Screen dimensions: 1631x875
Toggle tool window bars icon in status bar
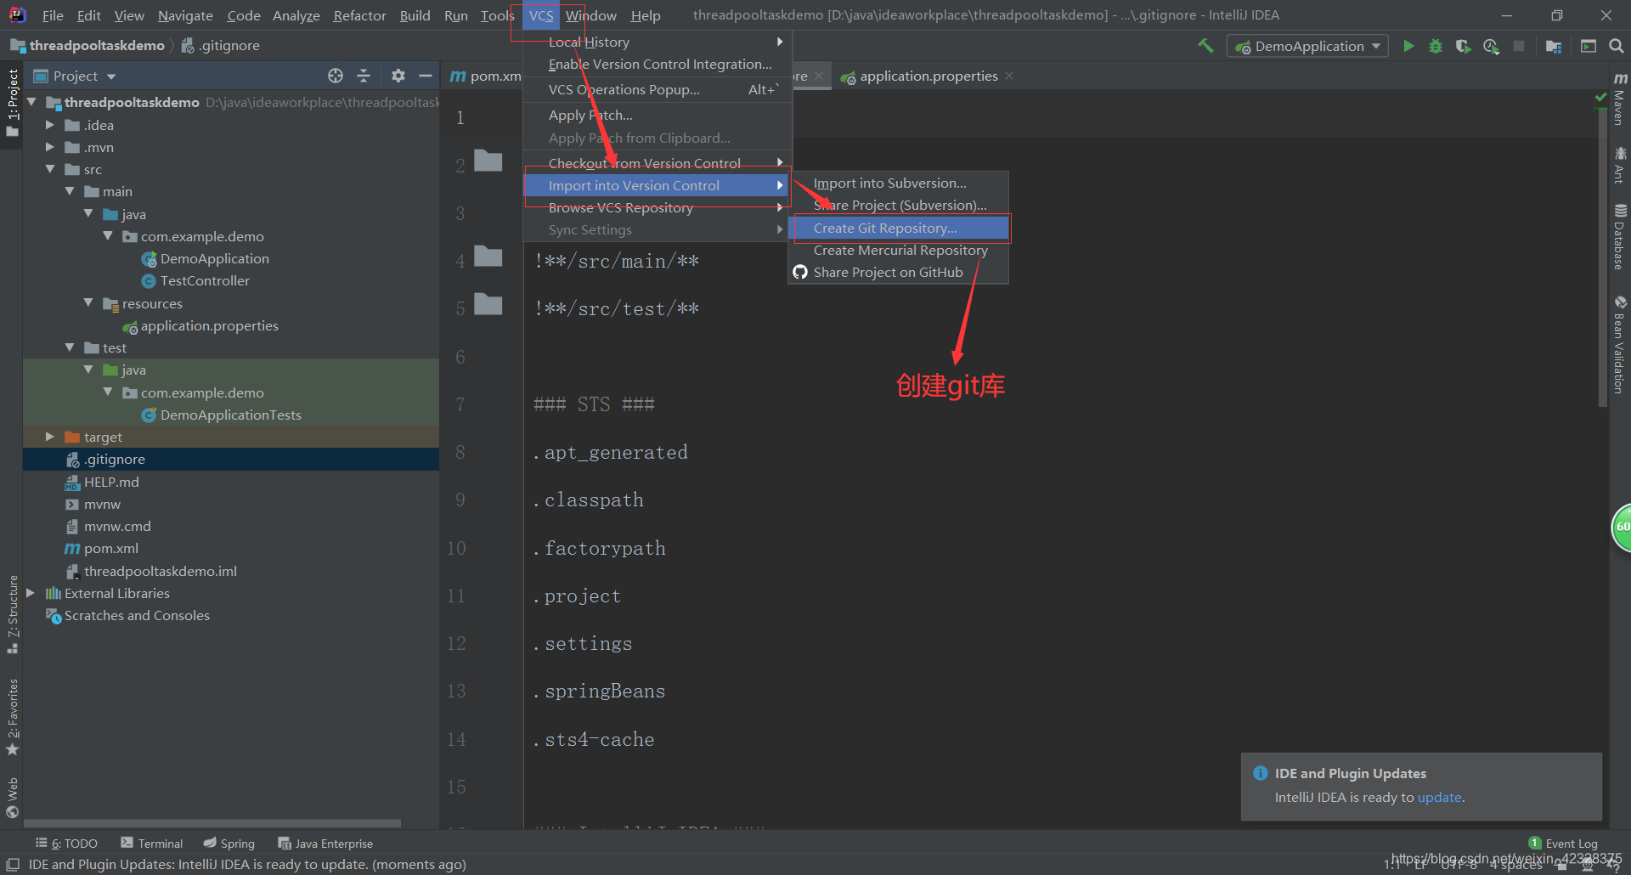pyautogui.click(x=12, y=864)
